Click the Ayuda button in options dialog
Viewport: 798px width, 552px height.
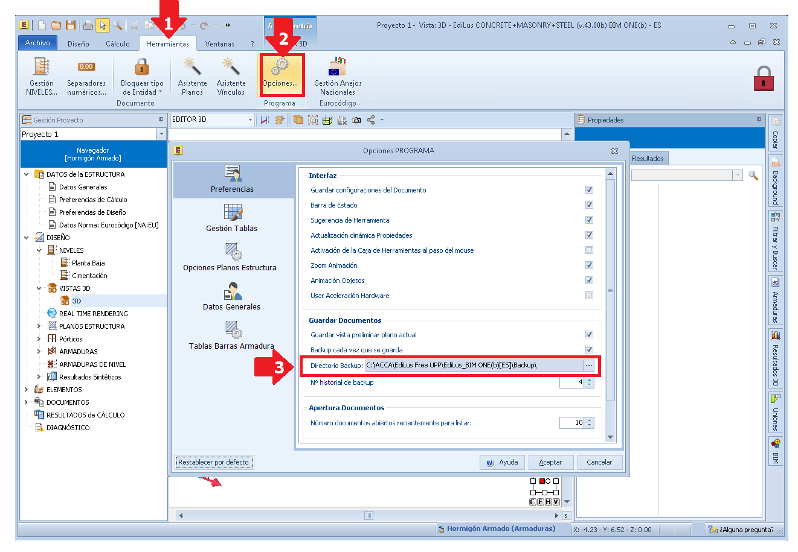(503, 462)
